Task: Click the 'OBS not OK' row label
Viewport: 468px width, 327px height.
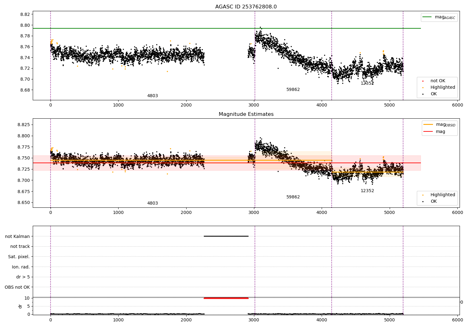Action: pos(17,287)
